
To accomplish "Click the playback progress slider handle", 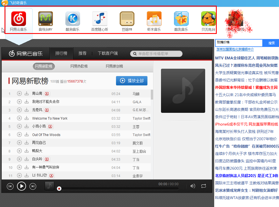I will pyautogui.click(x=59, y=189).
